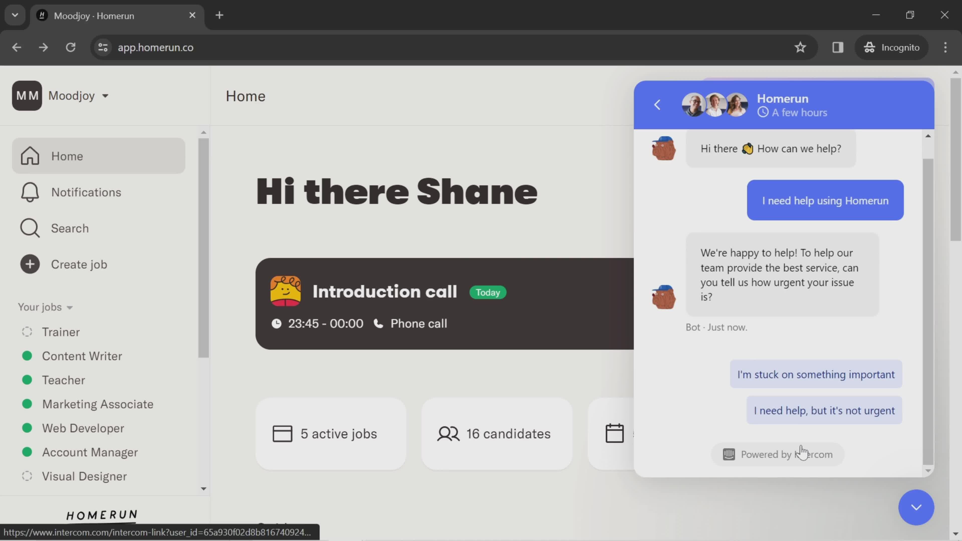Click the MM company avatar
This screenshot has height=541, width=962.
(27, 96)
